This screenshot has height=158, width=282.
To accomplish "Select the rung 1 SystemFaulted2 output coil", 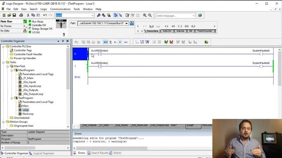I will [x=261, y=66].
